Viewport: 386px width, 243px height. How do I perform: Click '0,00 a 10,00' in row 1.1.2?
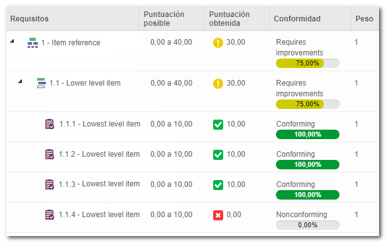(171, 154)
